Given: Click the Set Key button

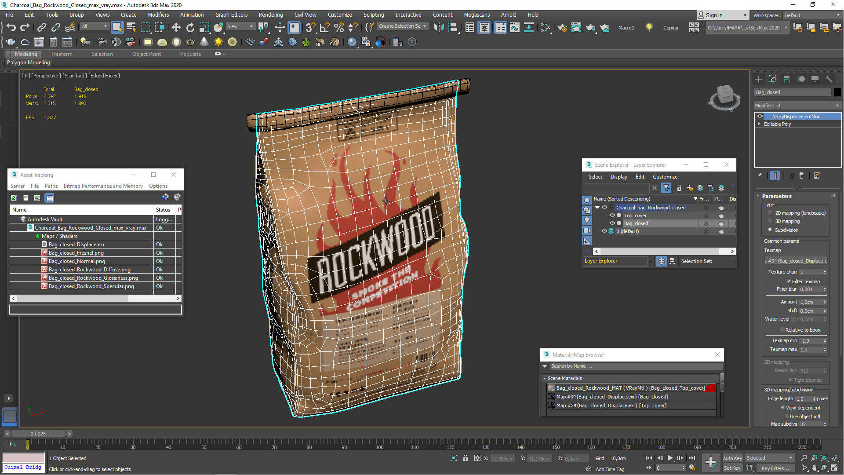Looking at the screenshot, I should point(732,468).
